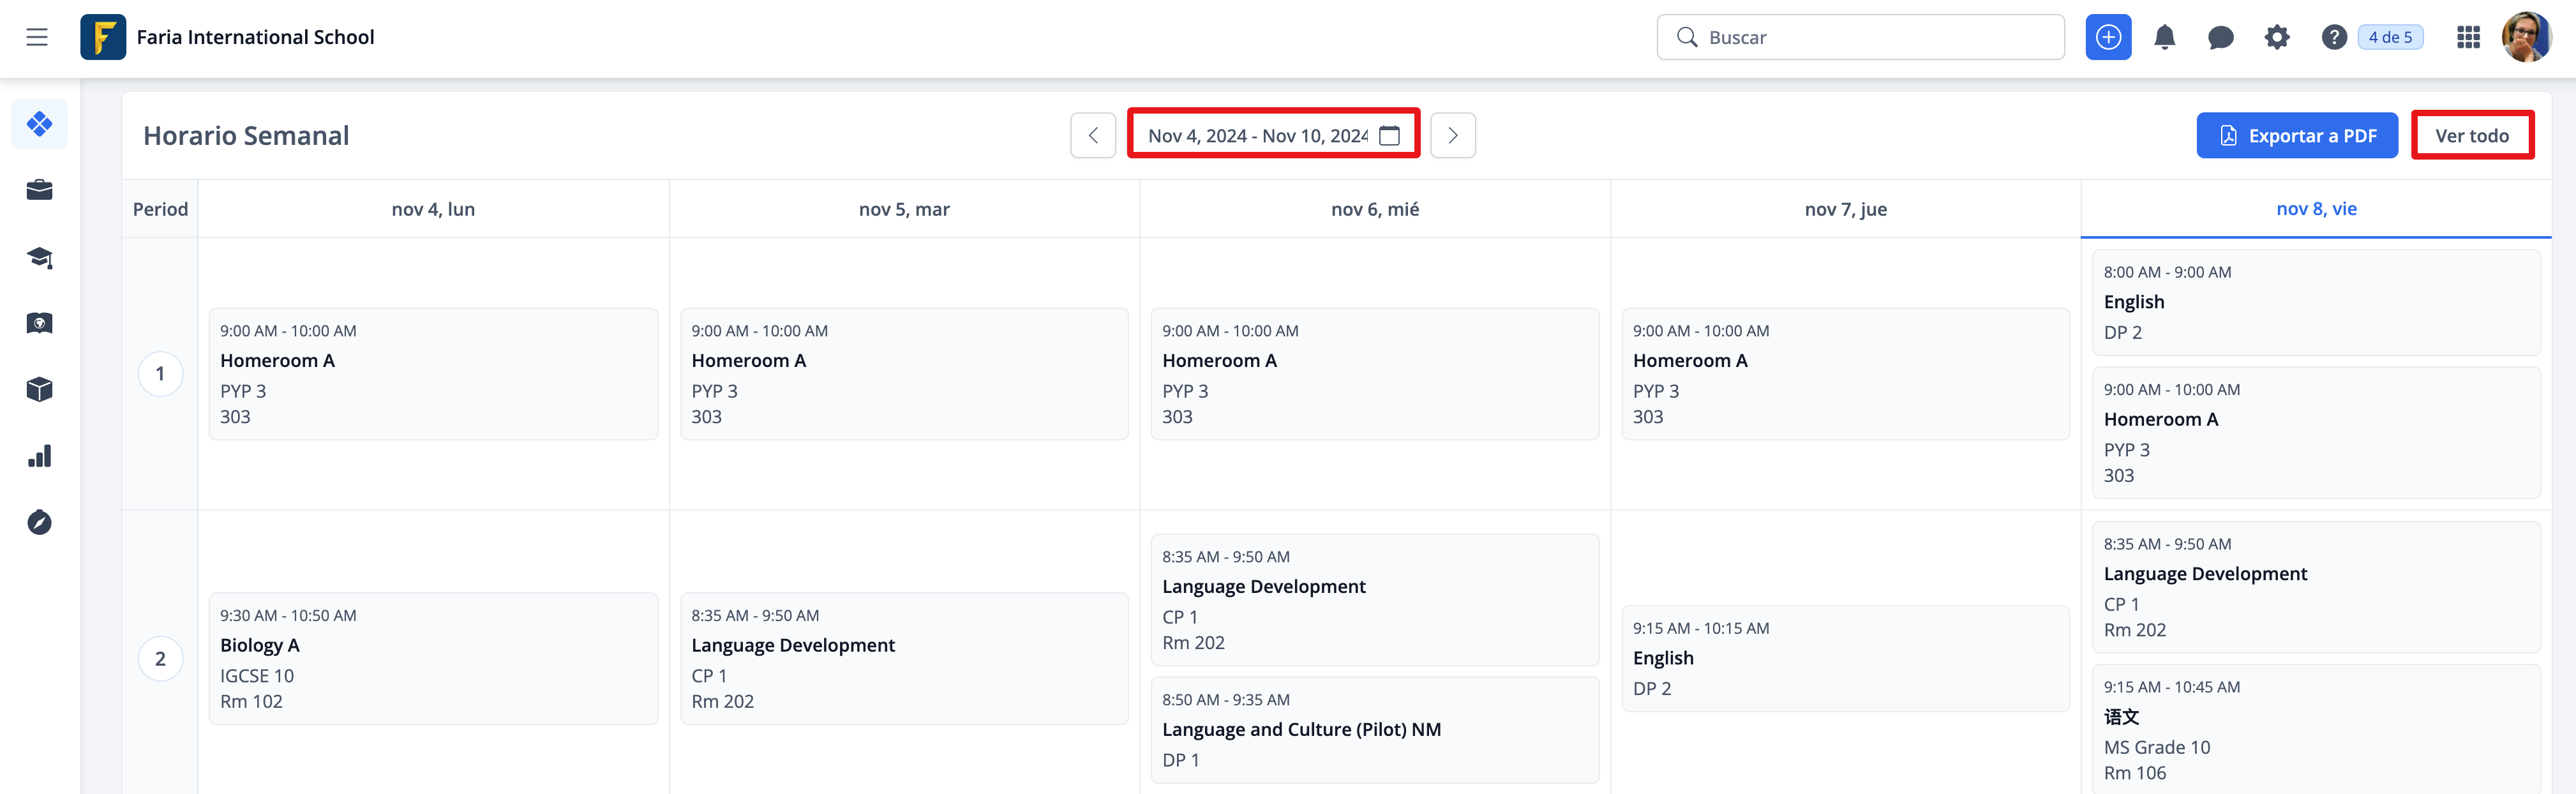
Task: Open the Nov 4 - Nov 10 date picker
Action: click(x=1273, y=135)
